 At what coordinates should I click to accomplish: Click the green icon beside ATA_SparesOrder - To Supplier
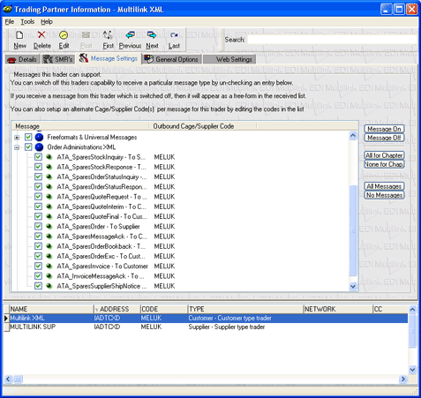tap(49, 226)
